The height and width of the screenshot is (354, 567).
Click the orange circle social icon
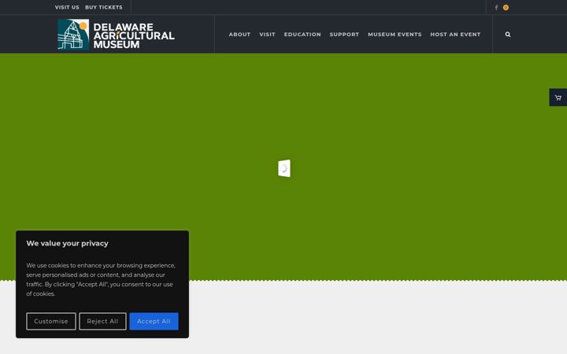coord(506,8)
